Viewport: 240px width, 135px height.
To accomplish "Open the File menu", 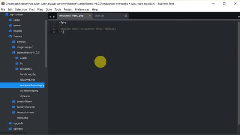I will [3, 9].
